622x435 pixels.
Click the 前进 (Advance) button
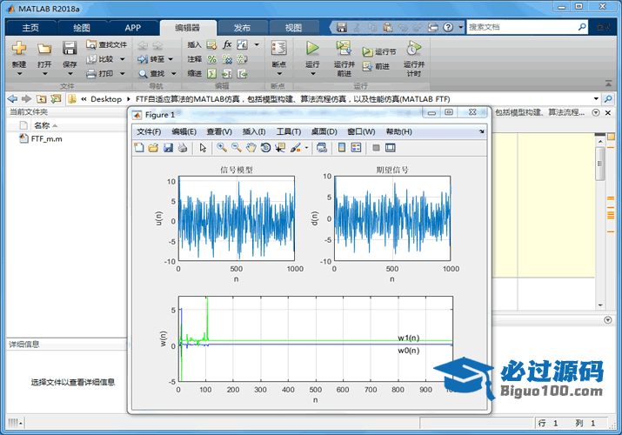pyautogui.click(x=376, y=66)
